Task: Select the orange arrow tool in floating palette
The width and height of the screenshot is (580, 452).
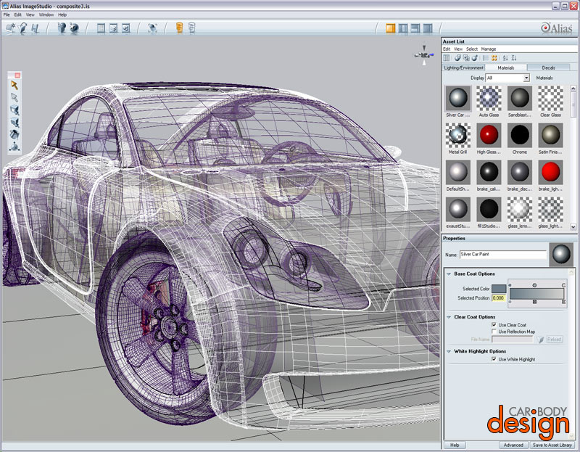Action: [x=14, y=85]
